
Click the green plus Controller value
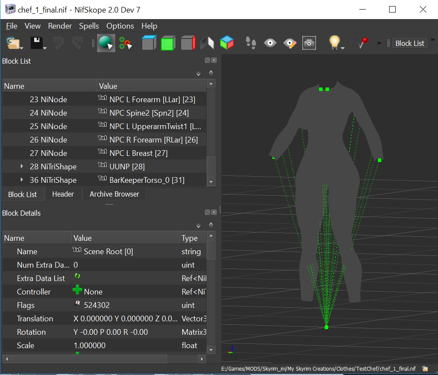77,291
